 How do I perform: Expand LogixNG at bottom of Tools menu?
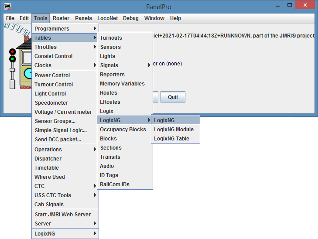pyautogui.click(x=65, y=233)
